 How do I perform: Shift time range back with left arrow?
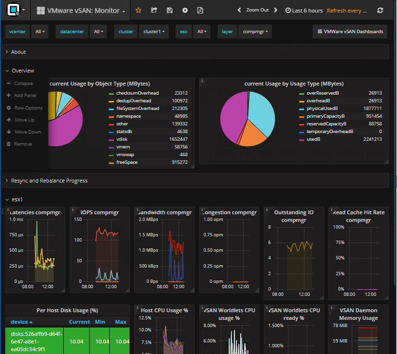tap(240, 10)
